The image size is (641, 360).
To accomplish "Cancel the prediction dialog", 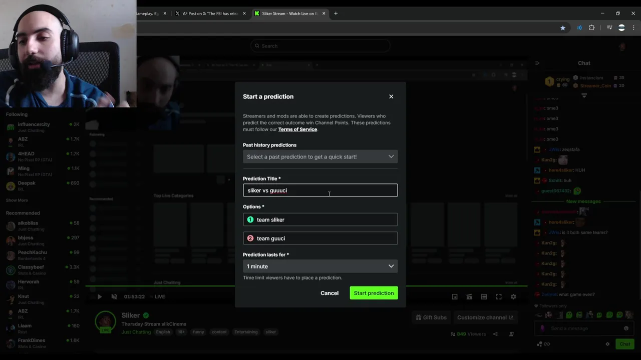I will (330, 293).
